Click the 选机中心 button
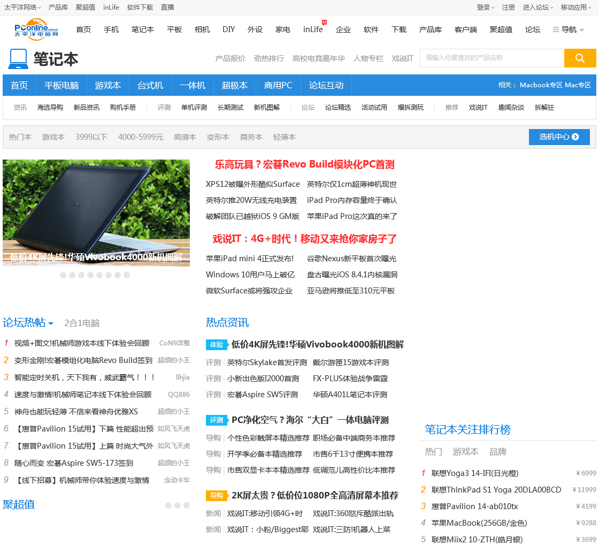Viewport: 599px width, 545px height. (x=559, y=137)
